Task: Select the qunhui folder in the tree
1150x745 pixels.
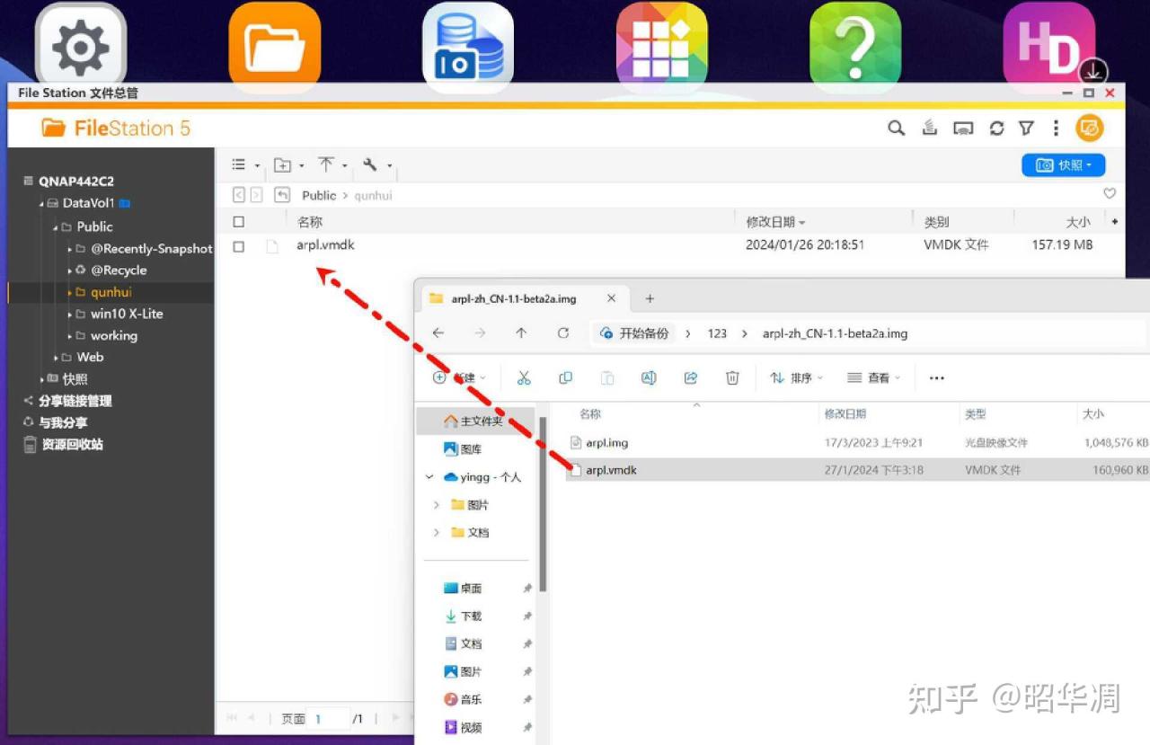Action: 111,292
